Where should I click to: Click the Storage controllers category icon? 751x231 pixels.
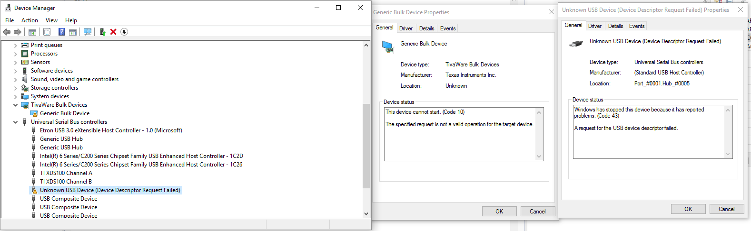click(25, 88)
